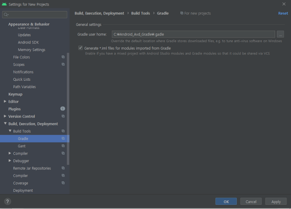Open the help question mark button

[8, 201]
